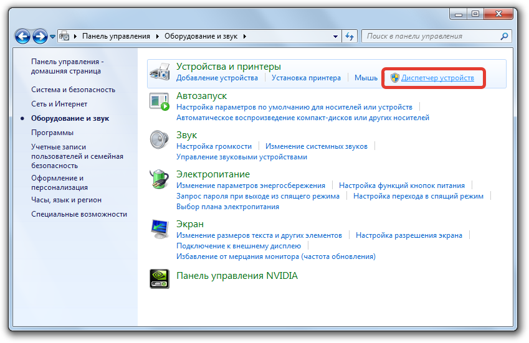Open Выбор плана электропитания link
Screen dimensions: 529x343
pyautogui.click(x=227, y=207)
